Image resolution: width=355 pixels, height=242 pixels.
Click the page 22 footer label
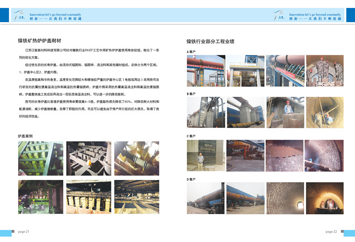pos(331,231)
